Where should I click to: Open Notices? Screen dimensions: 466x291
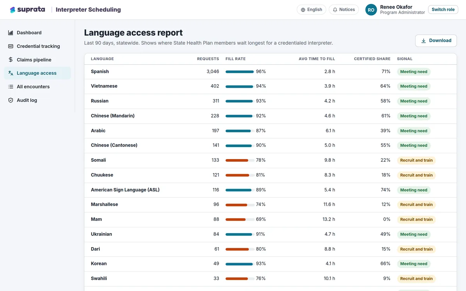tap(344, 10)
